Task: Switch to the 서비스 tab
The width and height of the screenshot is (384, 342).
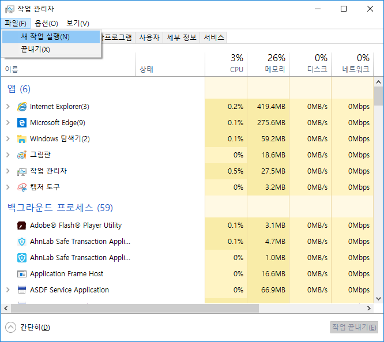Action: (x=213, y=37)
